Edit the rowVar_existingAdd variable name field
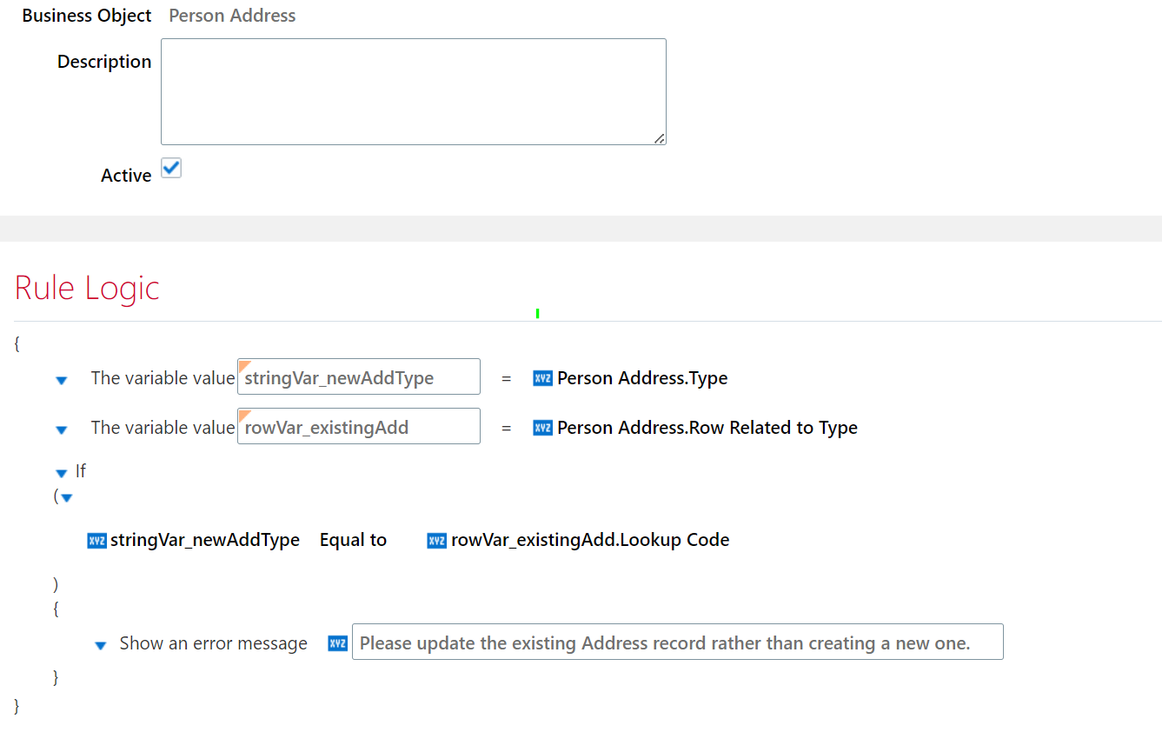This screenshot has width=1162, height=739. click(x=359, y=426)
